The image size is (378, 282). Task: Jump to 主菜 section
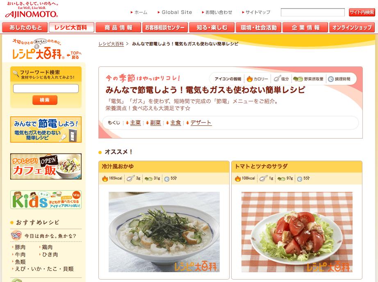tap(135, 123)
